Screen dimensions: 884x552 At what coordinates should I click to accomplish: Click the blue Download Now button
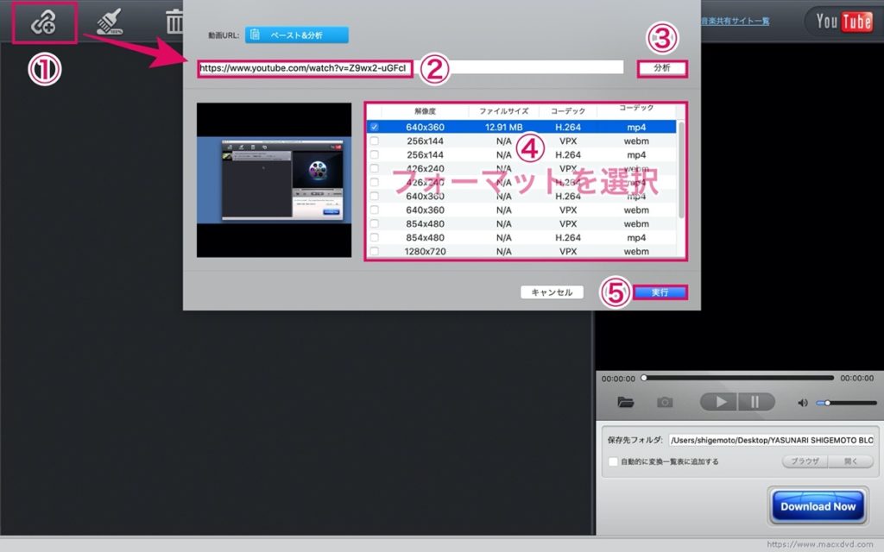coord(818,506)
